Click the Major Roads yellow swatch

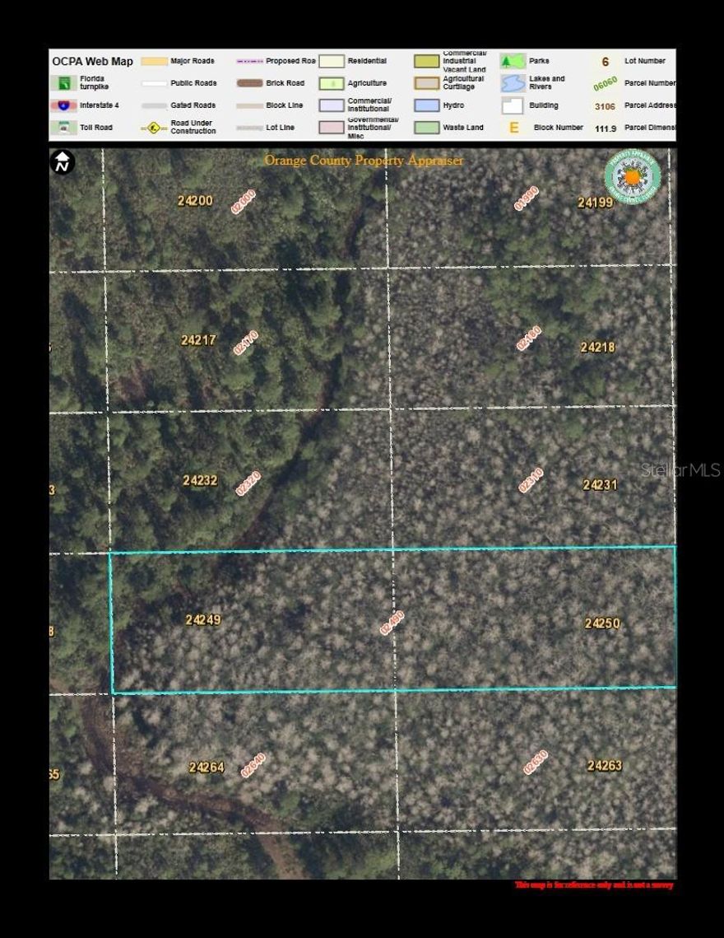154,60
